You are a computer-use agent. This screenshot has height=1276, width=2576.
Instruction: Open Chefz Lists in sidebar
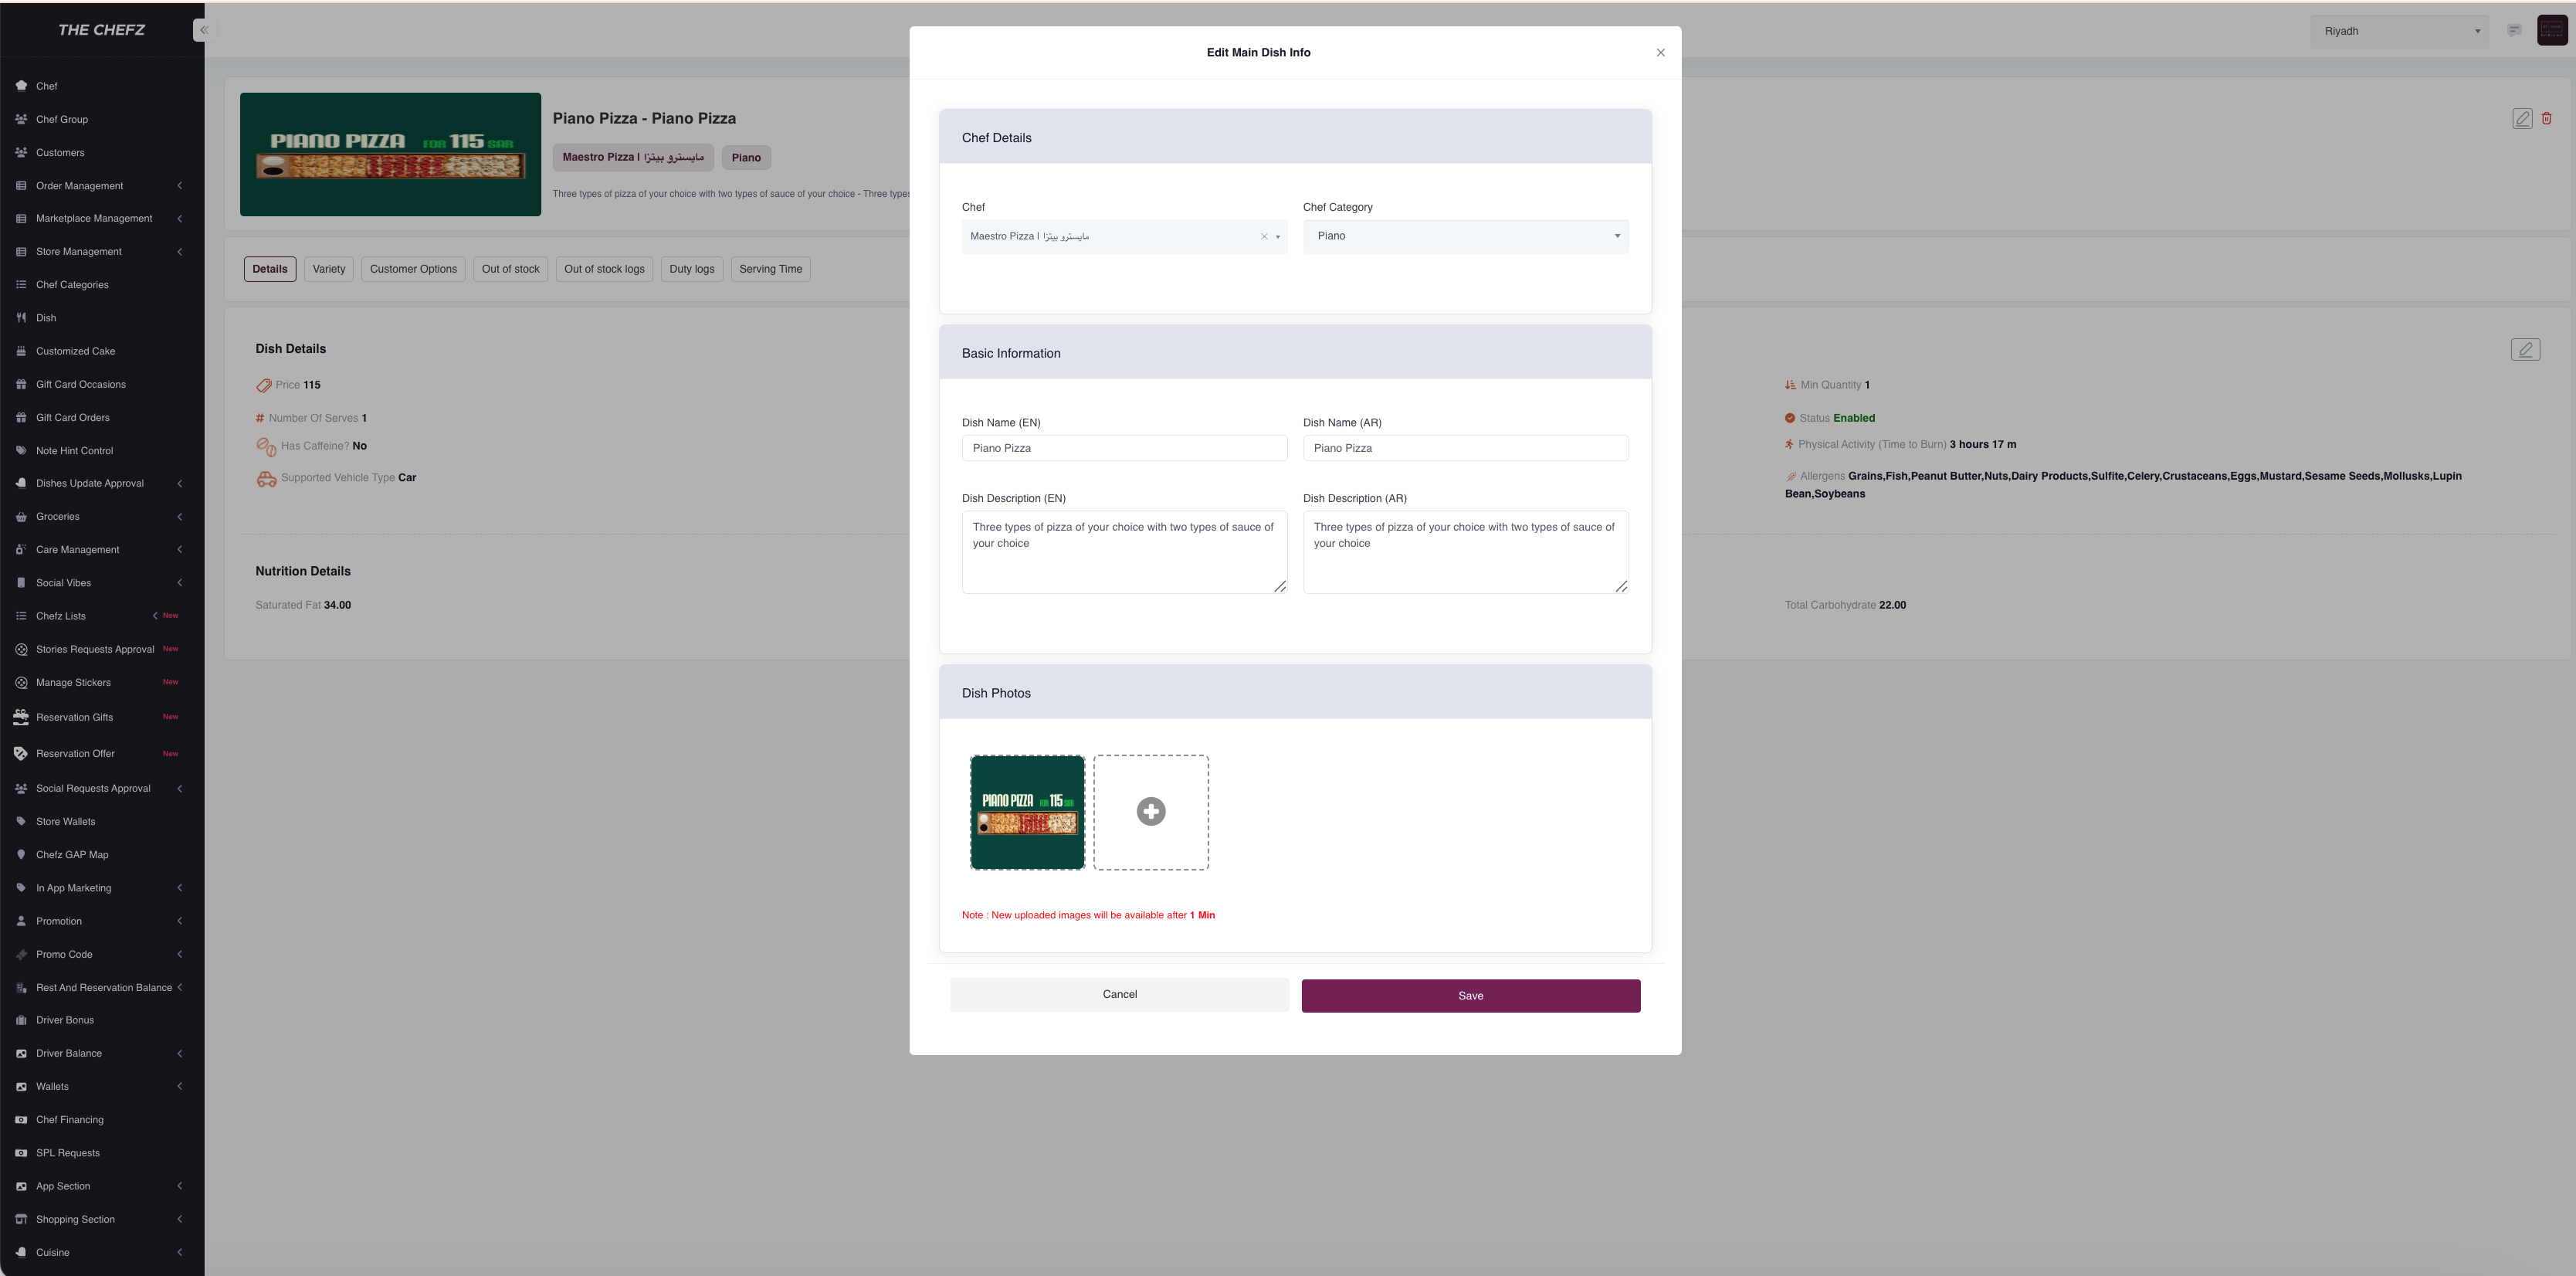click(102, 616)
